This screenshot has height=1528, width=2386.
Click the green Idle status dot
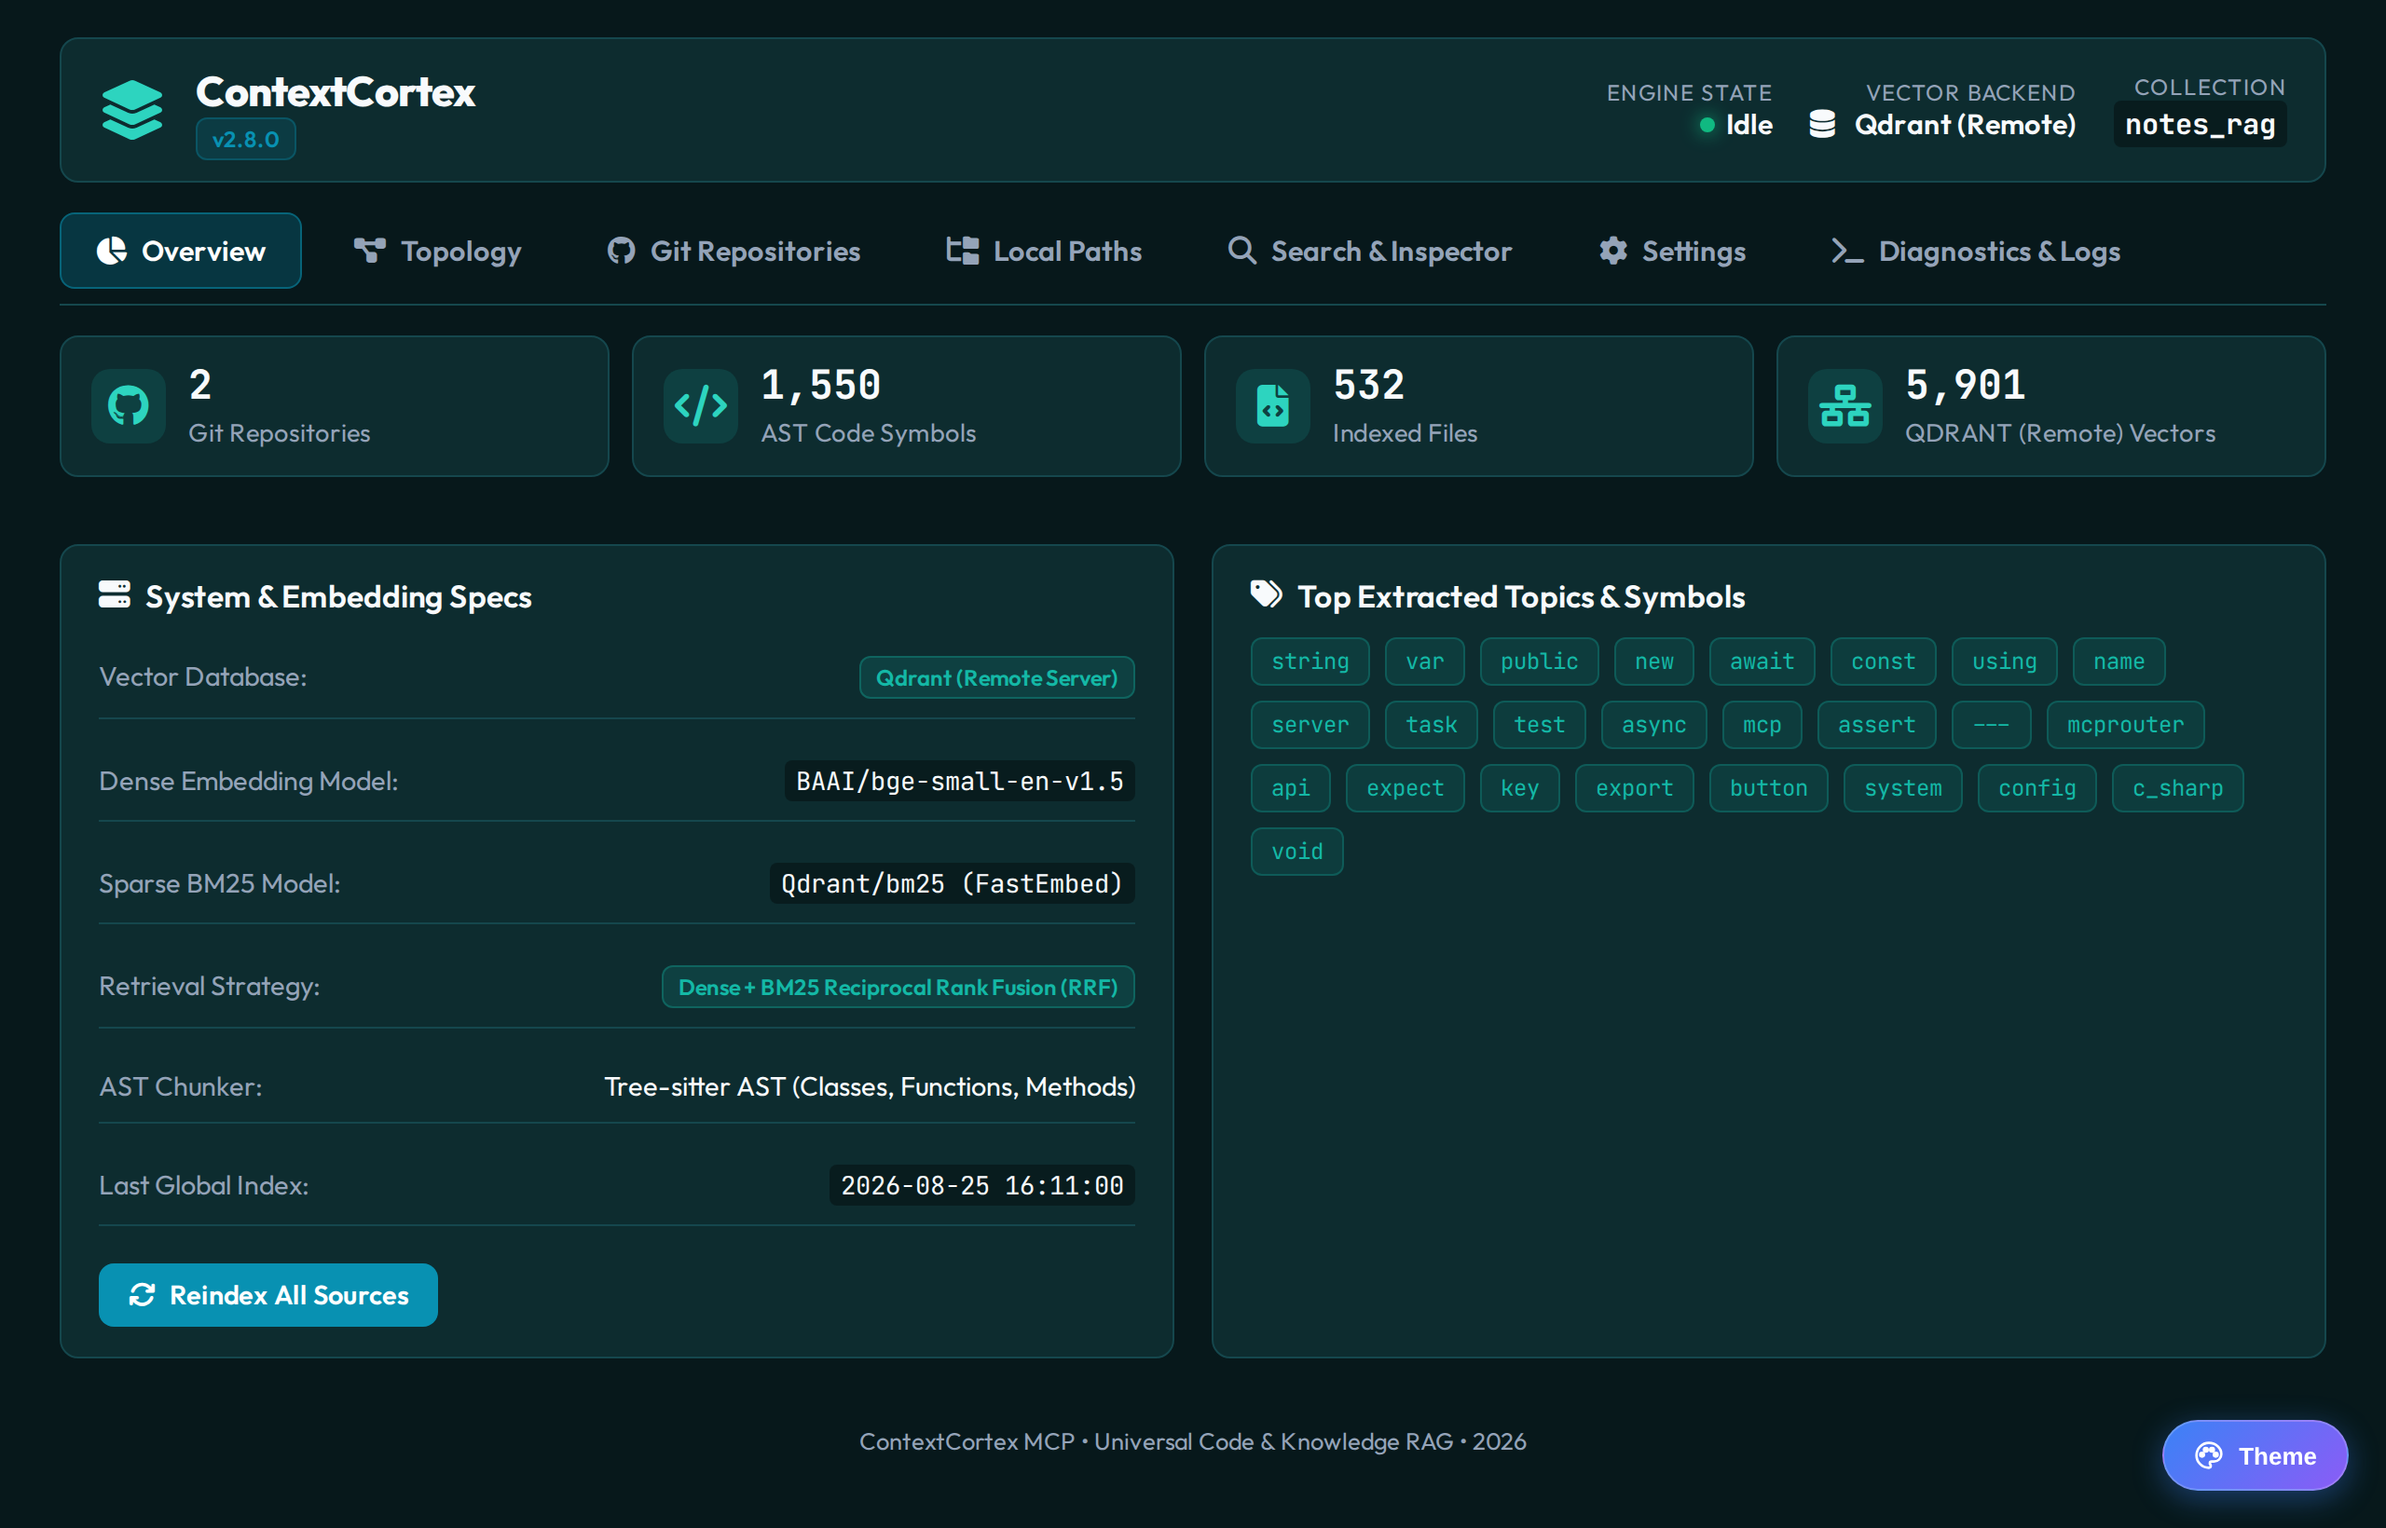[x=1707, y=125]
